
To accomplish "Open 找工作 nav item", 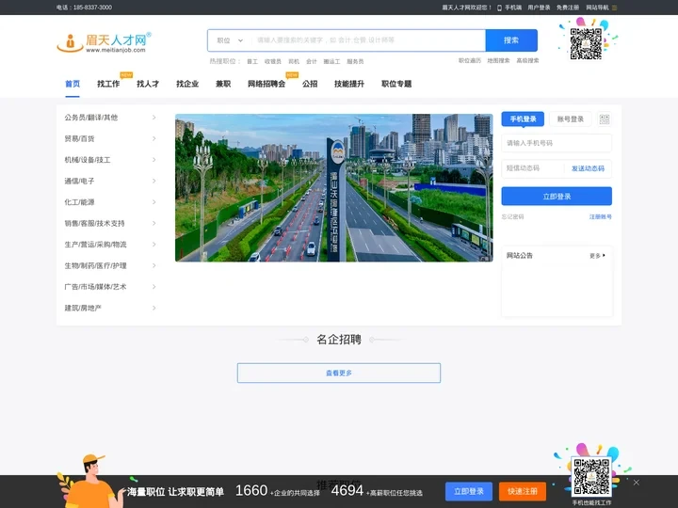I will tap(108, 84).
